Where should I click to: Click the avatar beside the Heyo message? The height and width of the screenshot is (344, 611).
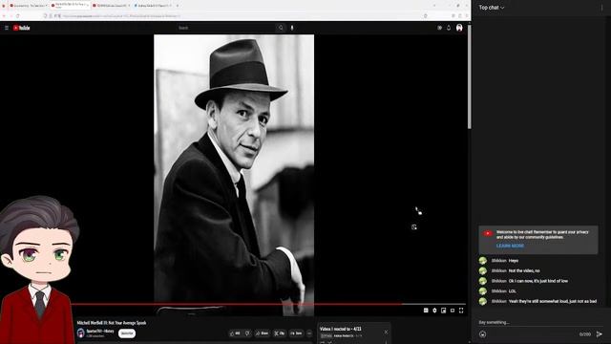[483, 261]
